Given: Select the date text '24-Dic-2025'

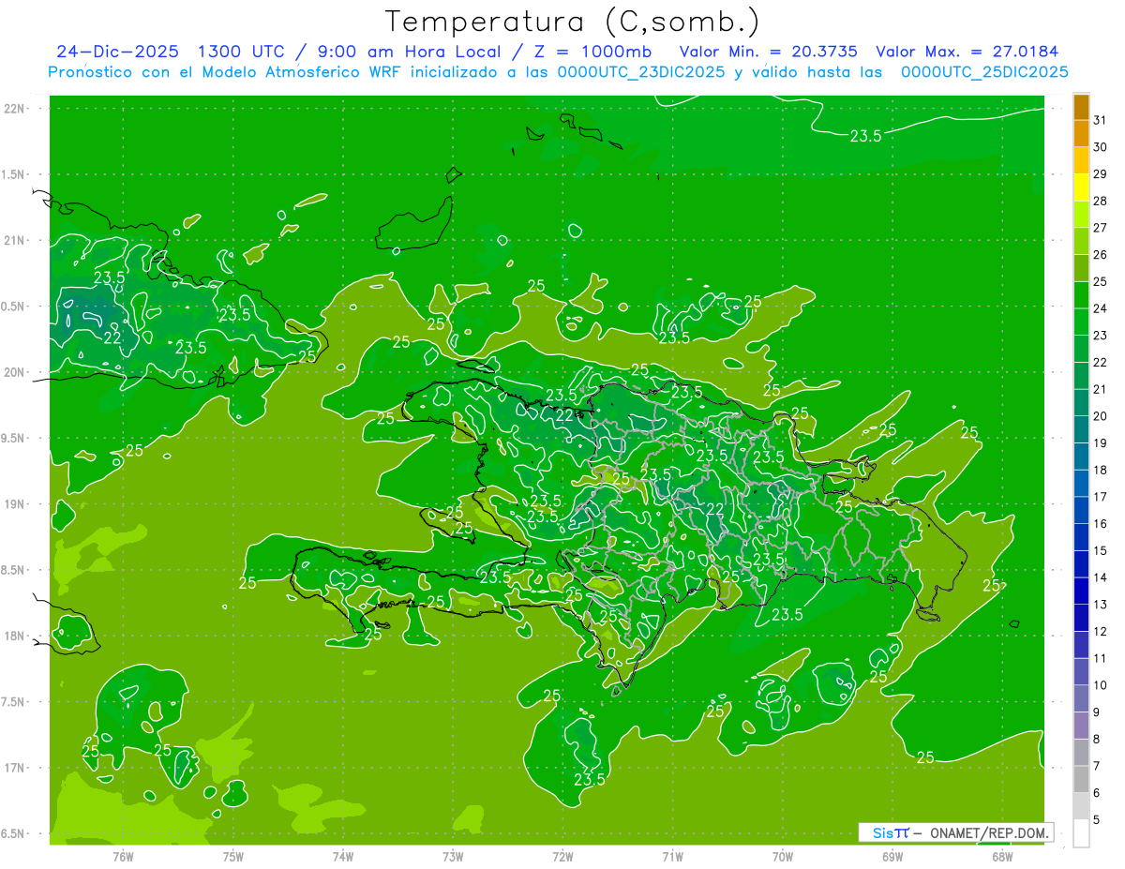Looking at the screenshot, I should click(x=118, y=52).
